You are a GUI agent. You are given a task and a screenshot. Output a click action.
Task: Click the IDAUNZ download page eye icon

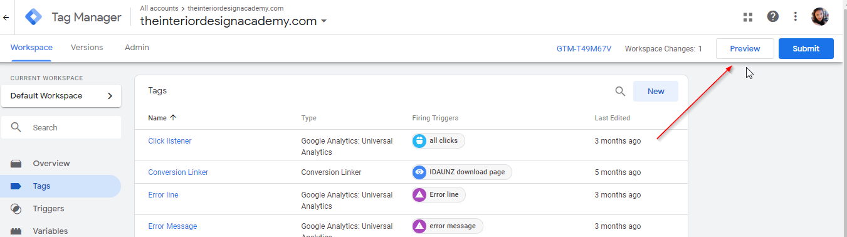[419, 172]
